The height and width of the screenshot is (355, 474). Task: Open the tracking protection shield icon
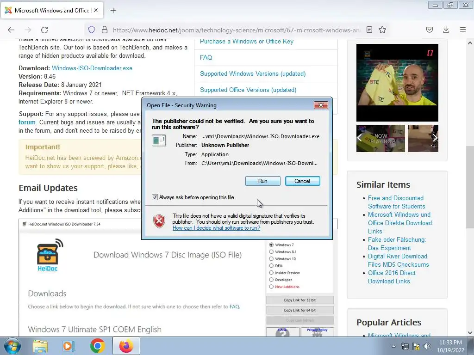pos(92,30)
